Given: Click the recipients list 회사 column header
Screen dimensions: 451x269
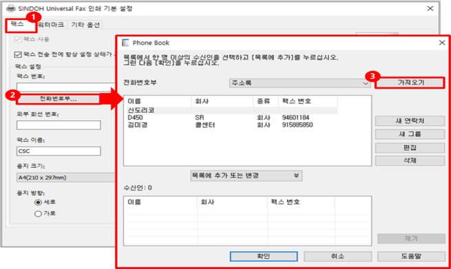Looking at the screenshot, I should pos(233,202).
